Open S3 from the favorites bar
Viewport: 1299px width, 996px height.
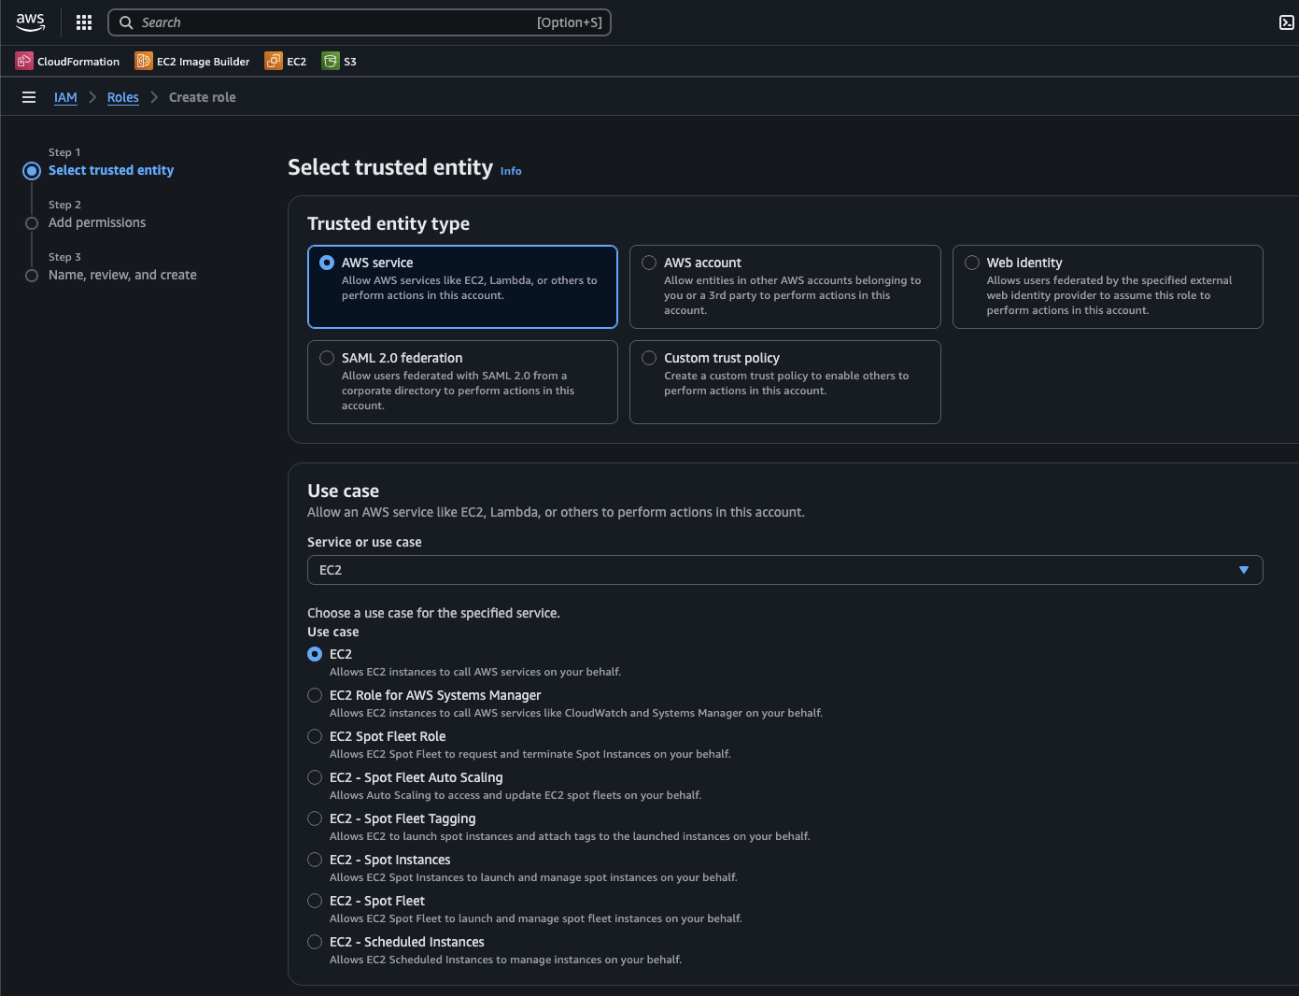[338, 61]
